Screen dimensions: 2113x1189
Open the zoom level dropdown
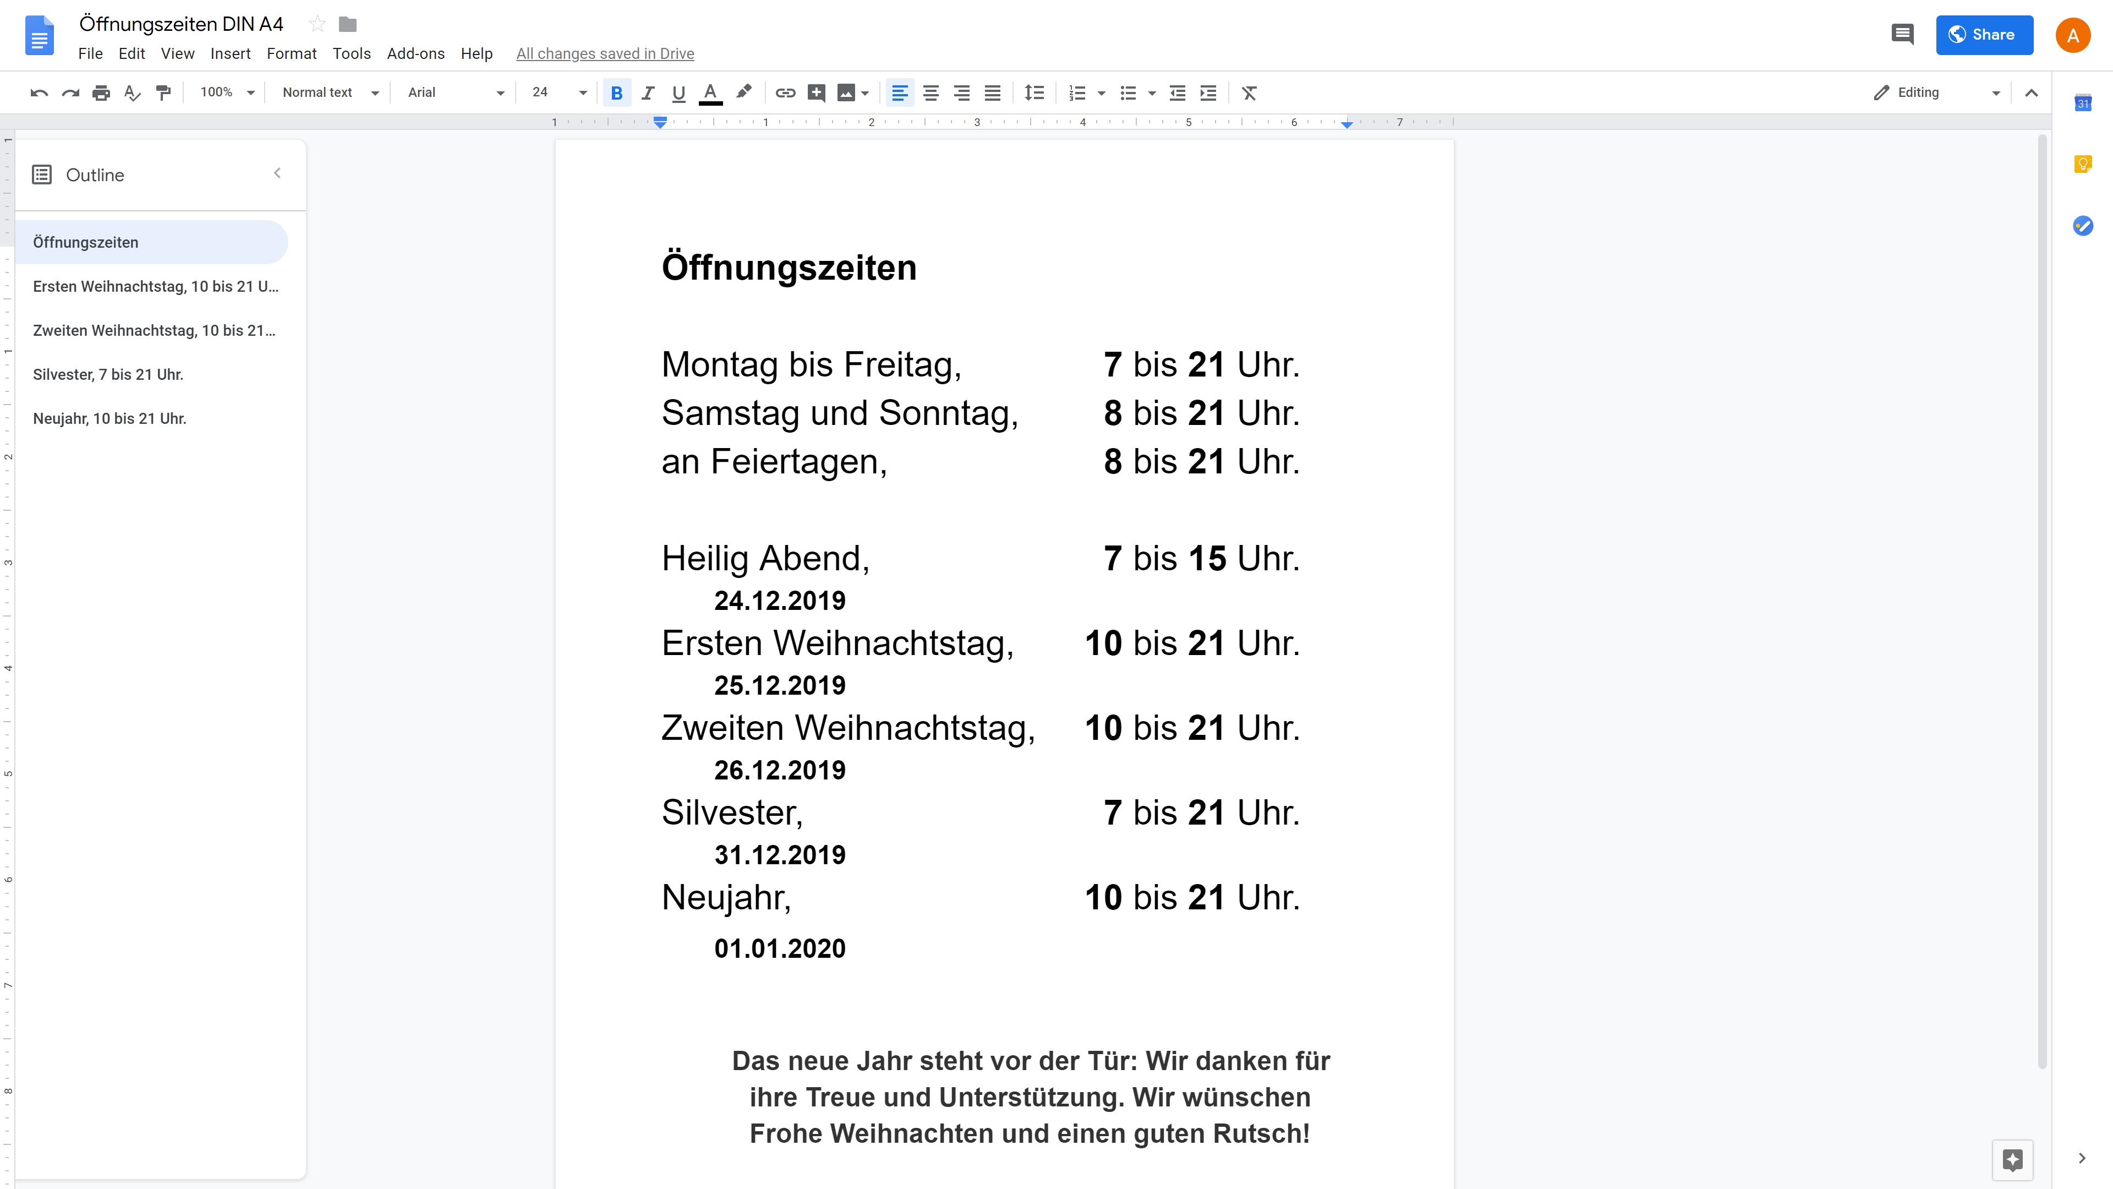coord(227,92)
